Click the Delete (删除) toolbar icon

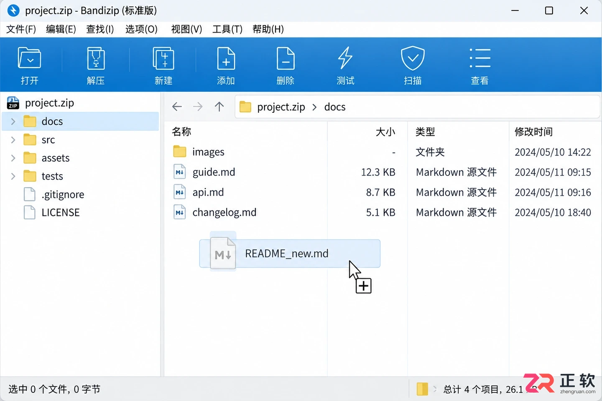click(286, 58)
